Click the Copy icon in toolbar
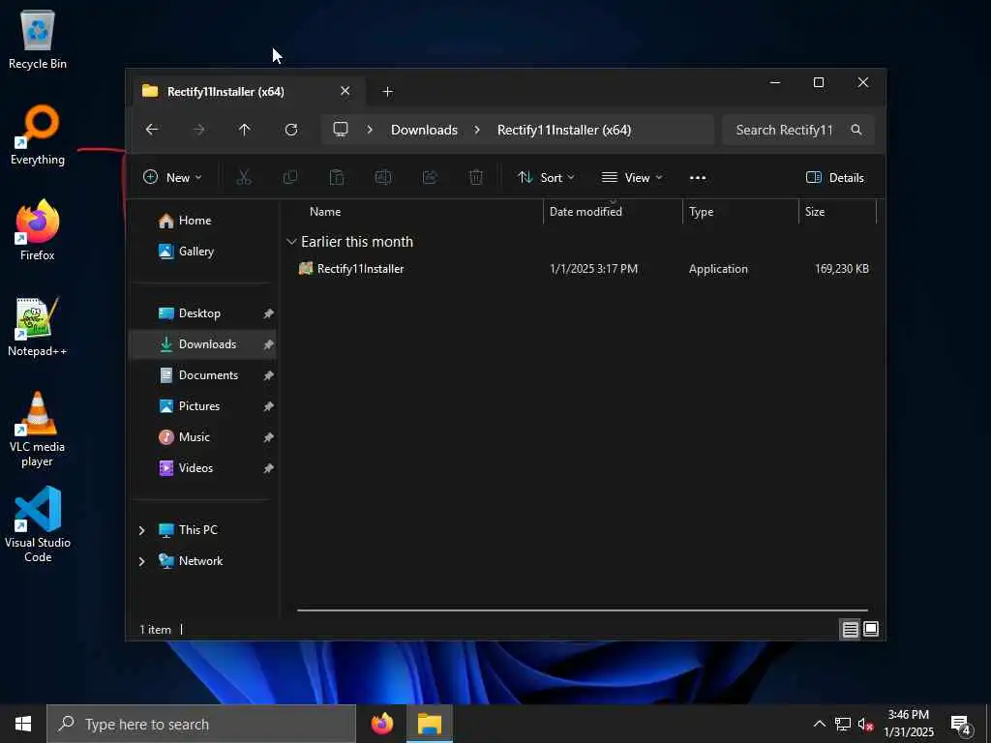Viewport: 991px width, 743px height. pyautogui.click(x=290, y=178)
